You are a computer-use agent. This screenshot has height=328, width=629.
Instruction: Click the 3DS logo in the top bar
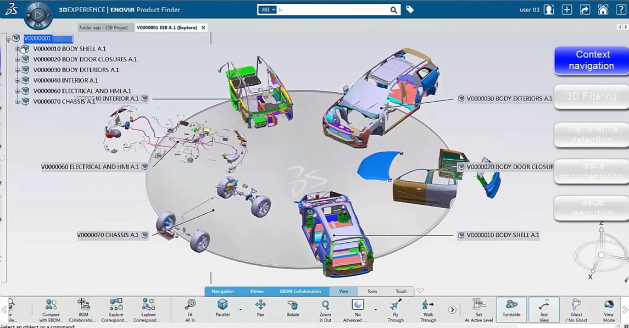(11, 9)
